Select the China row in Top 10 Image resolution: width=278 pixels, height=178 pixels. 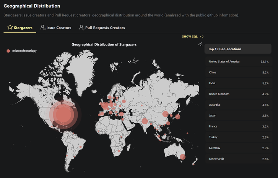click(239, 72)
